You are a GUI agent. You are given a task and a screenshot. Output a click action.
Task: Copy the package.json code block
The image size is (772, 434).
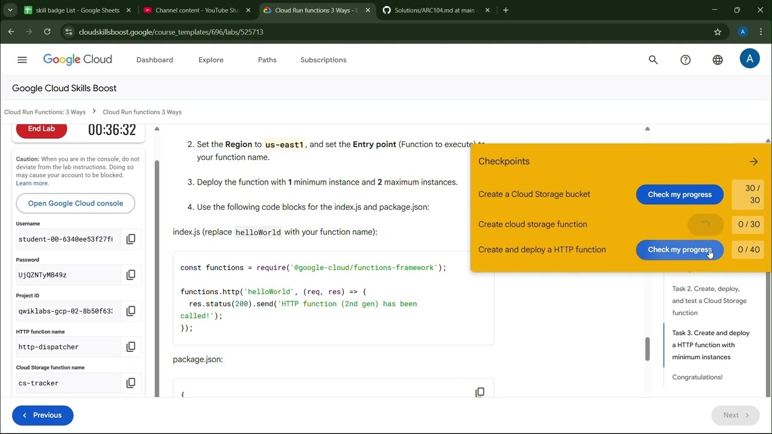tap(479, 392)
